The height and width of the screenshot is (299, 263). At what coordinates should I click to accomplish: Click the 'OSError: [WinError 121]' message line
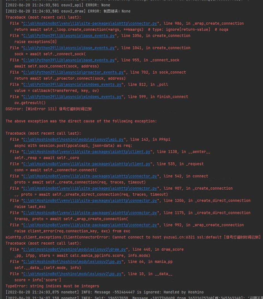pyautogui.click(x=48, y=109)
